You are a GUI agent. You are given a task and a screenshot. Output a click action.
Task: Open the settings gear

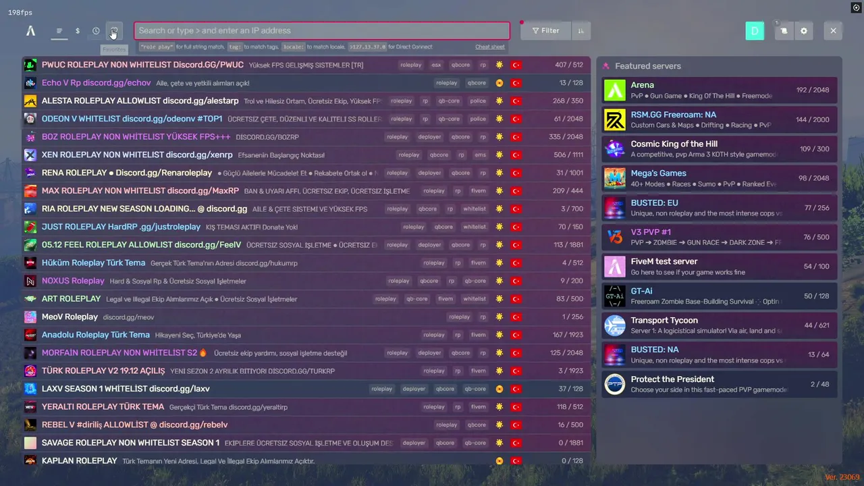pos(803,30)
